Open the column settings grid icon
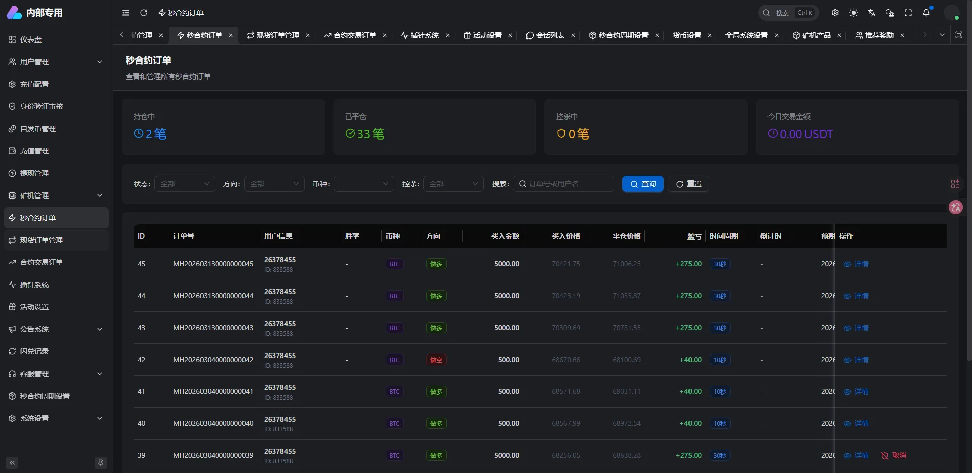The image size is (972, 473). click(x=955, y=184)
